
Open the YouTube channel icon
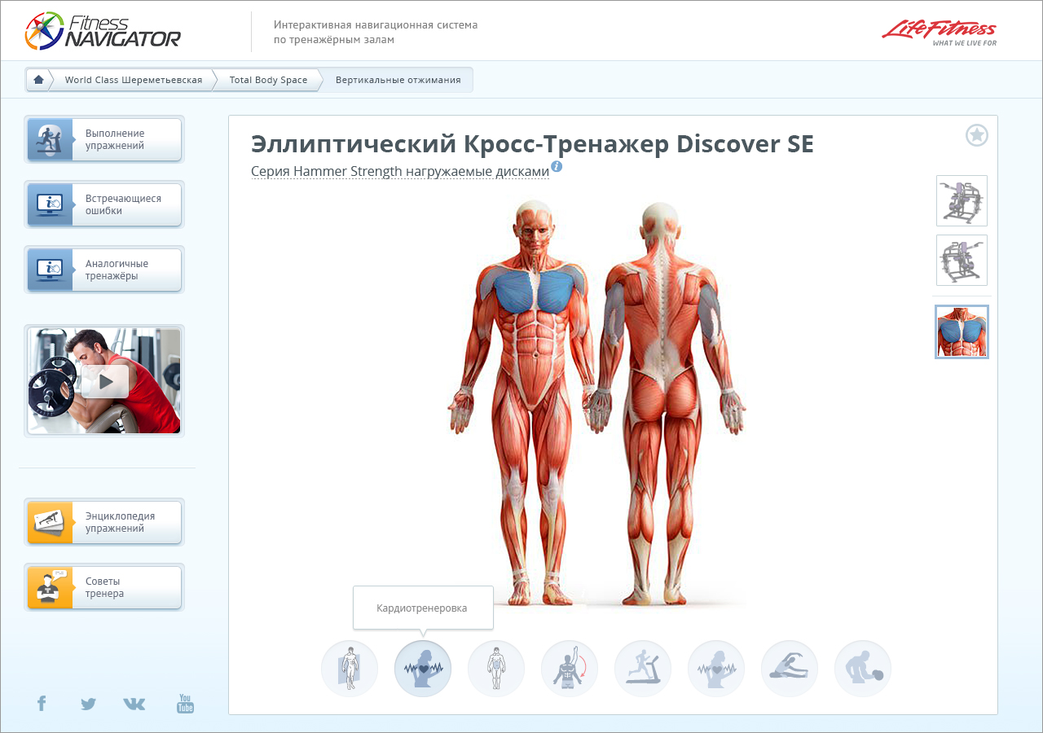pos(186,704)
